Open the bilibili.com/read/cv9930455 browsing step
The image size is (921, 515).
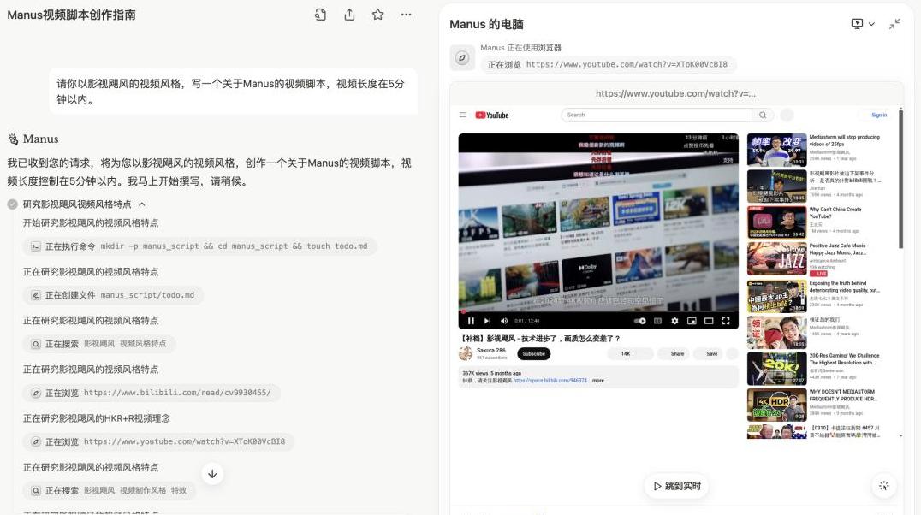151,393
